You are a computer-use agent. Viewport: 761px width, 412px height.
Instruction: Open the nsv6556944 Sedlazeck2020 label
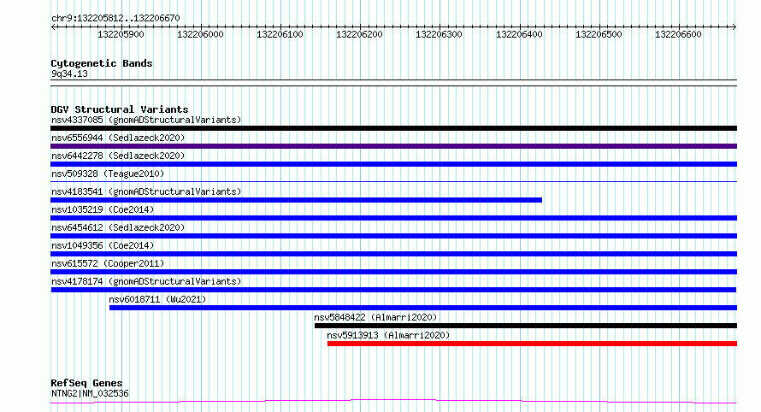coord(118,138)
